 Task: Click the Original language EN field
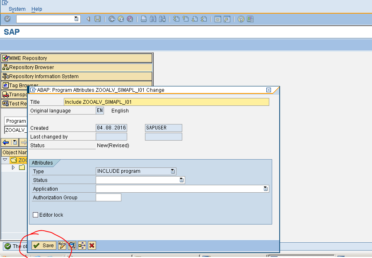tap(100, 110)
